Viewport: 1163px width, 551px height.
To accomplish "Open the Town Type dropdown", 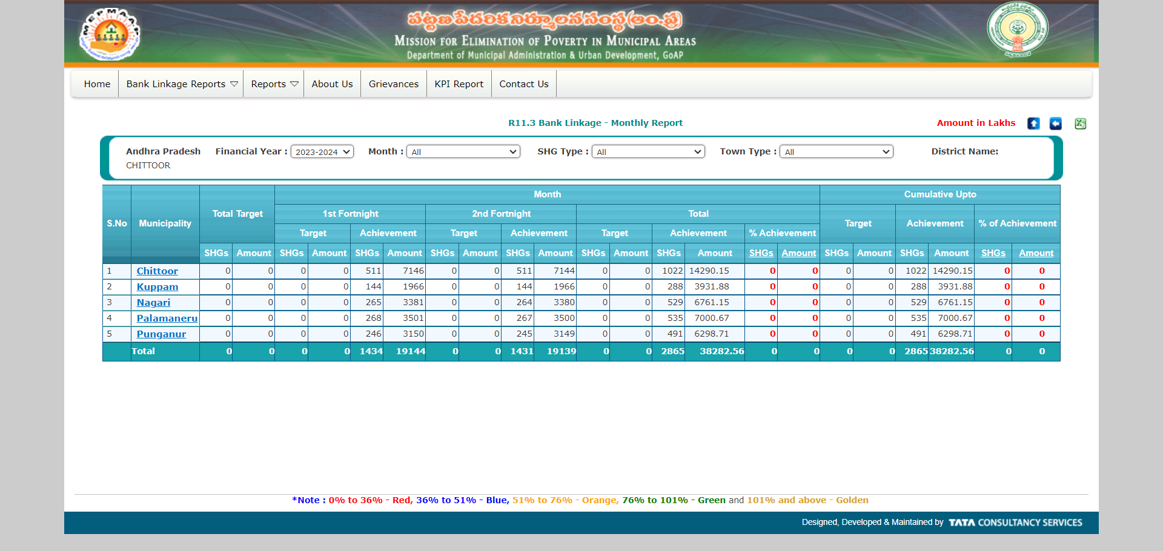I will (x=836, y=151).
